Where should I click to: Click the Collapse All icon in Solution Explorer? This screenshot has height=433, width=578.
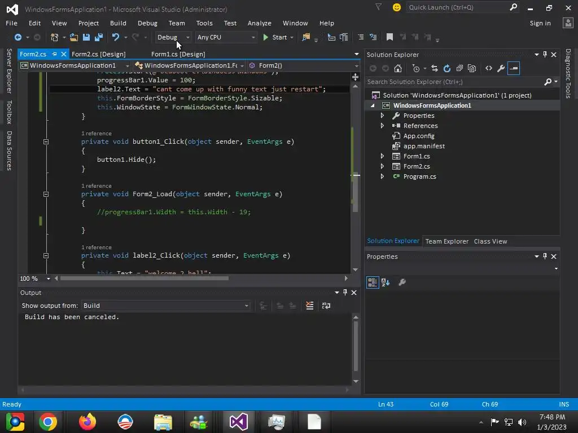click(x=459, y=68)
